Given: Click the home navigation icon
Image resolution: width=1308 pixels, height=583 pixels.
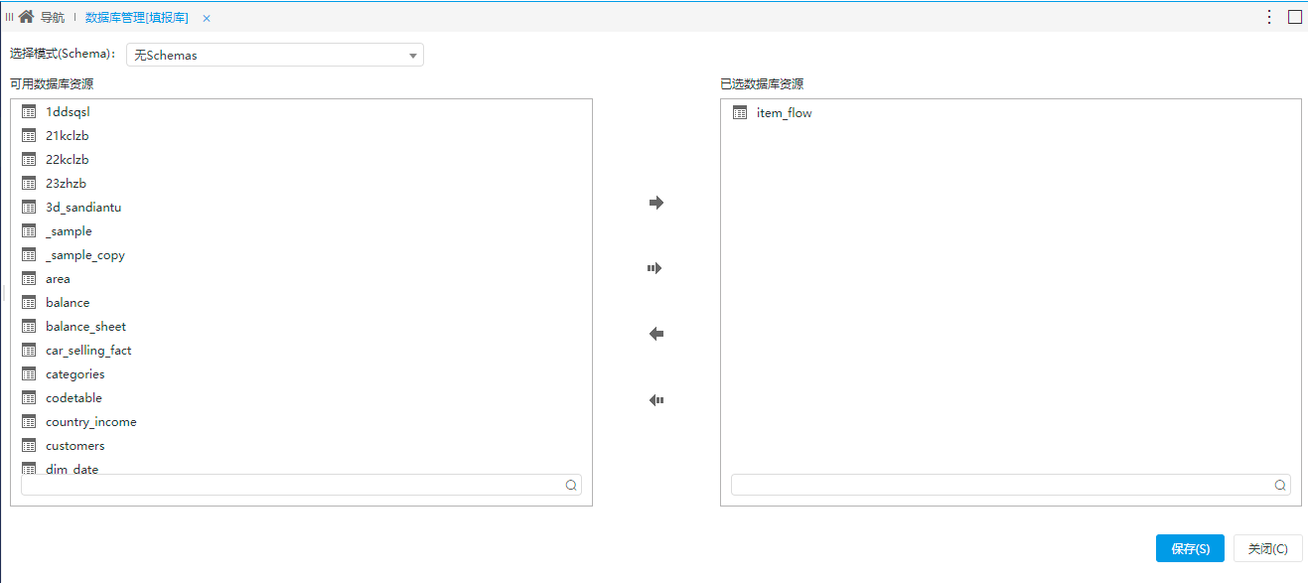Looking at the screenshot, I should tap(26, 17).
